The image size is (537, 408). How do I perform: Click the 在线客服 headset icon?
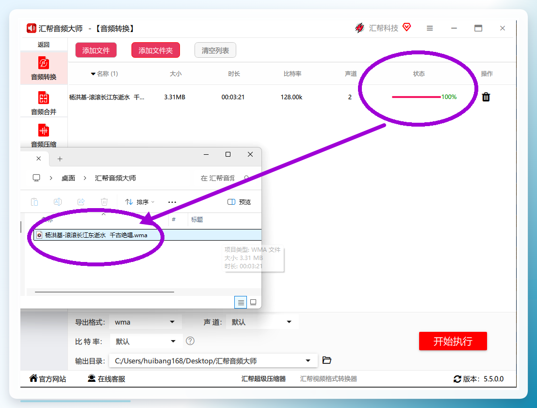pyautogui.click(x=92, y=378)
